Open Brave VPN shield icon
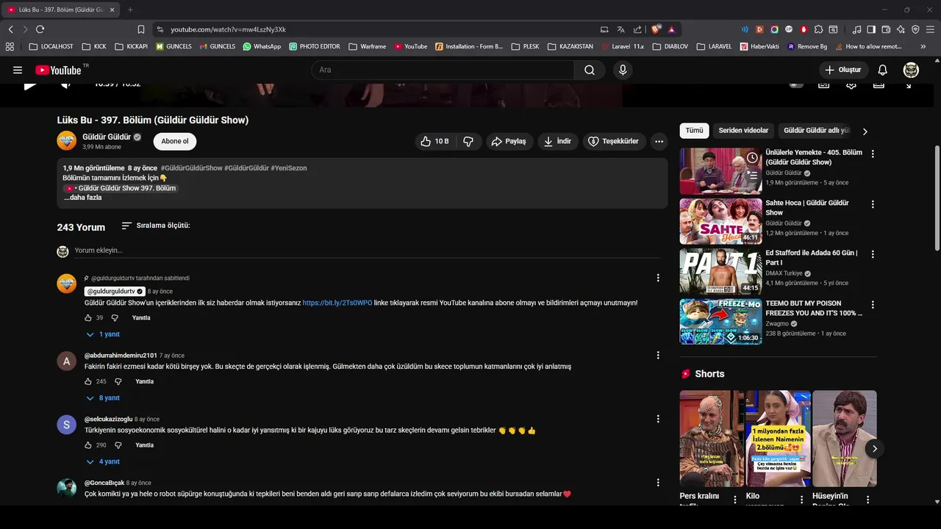 click(x=915, y=29)
